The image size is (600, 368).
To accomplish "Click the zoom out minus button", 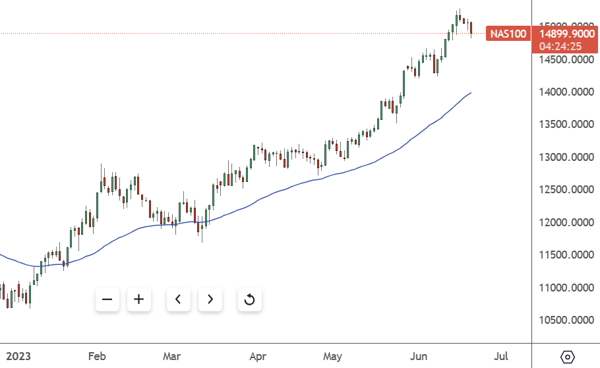I will click(107, 299).
